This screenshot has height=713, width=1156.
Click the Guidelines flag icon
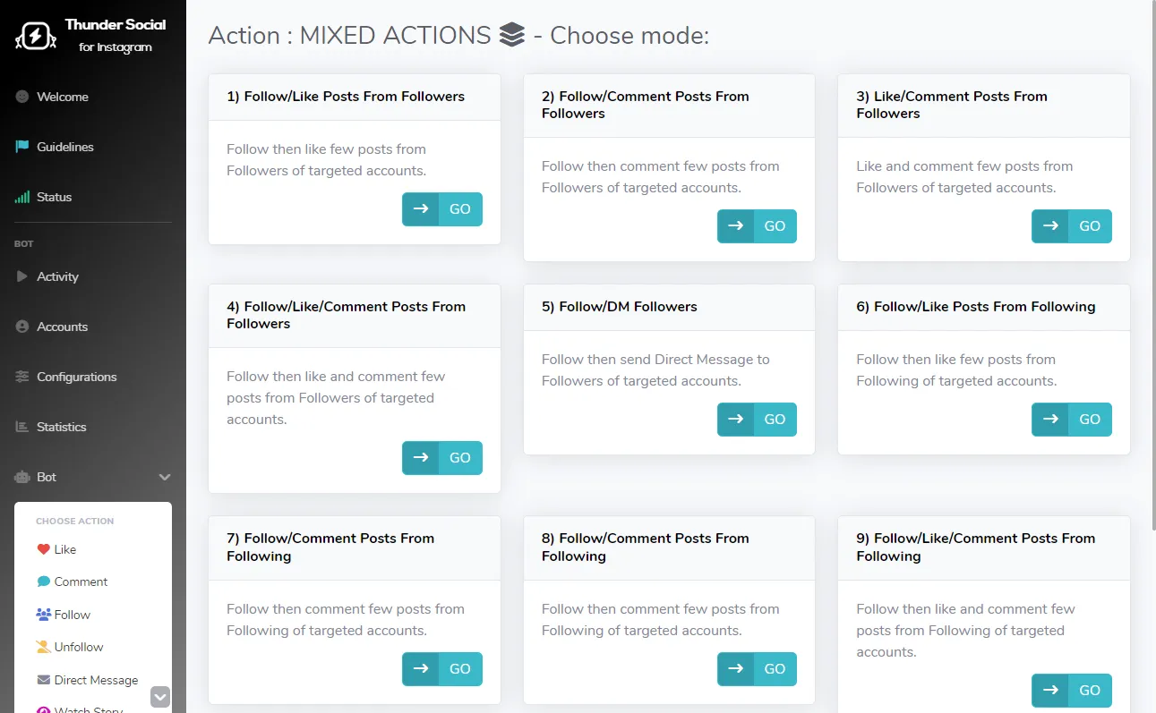coord(22,147)
